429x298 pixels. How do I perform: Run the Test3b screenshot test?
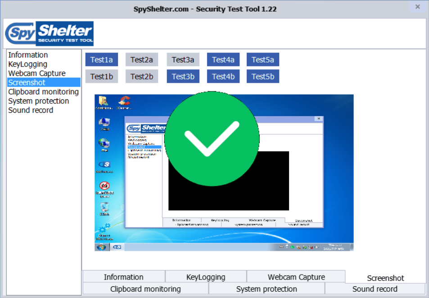point(183,76)
